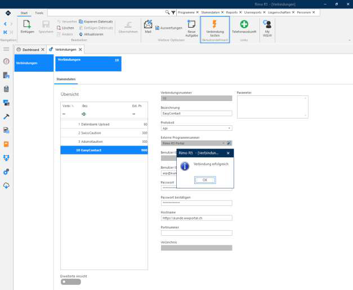Collapse the ribbon with corner arrow
This screenshot has height=290, width=353.
click(x=350, y=40)
